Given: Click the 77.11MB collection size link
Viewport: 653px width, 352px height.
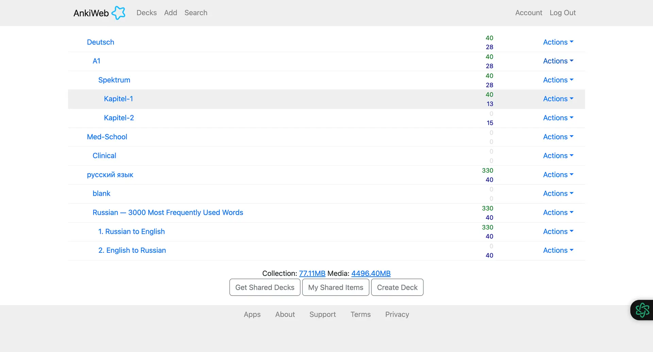Looking at the screenshot, I should (x=312, y=273).
